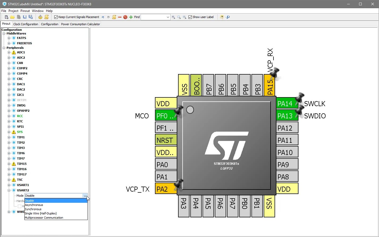Open the Find combo box dropdown

click(x=168, y=17)
